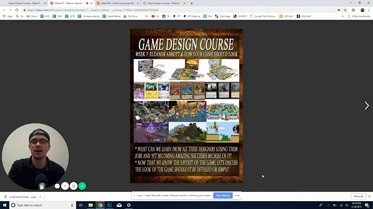This screenshot has height=209, width=373.
Task: Switch to the Game Design Course - Week 6 tab
Action: [163, 3]
